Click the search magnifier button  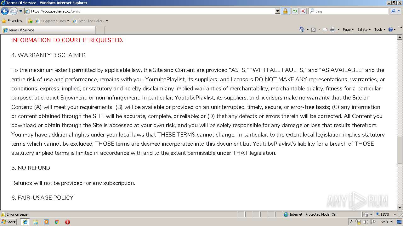point(393,11)
